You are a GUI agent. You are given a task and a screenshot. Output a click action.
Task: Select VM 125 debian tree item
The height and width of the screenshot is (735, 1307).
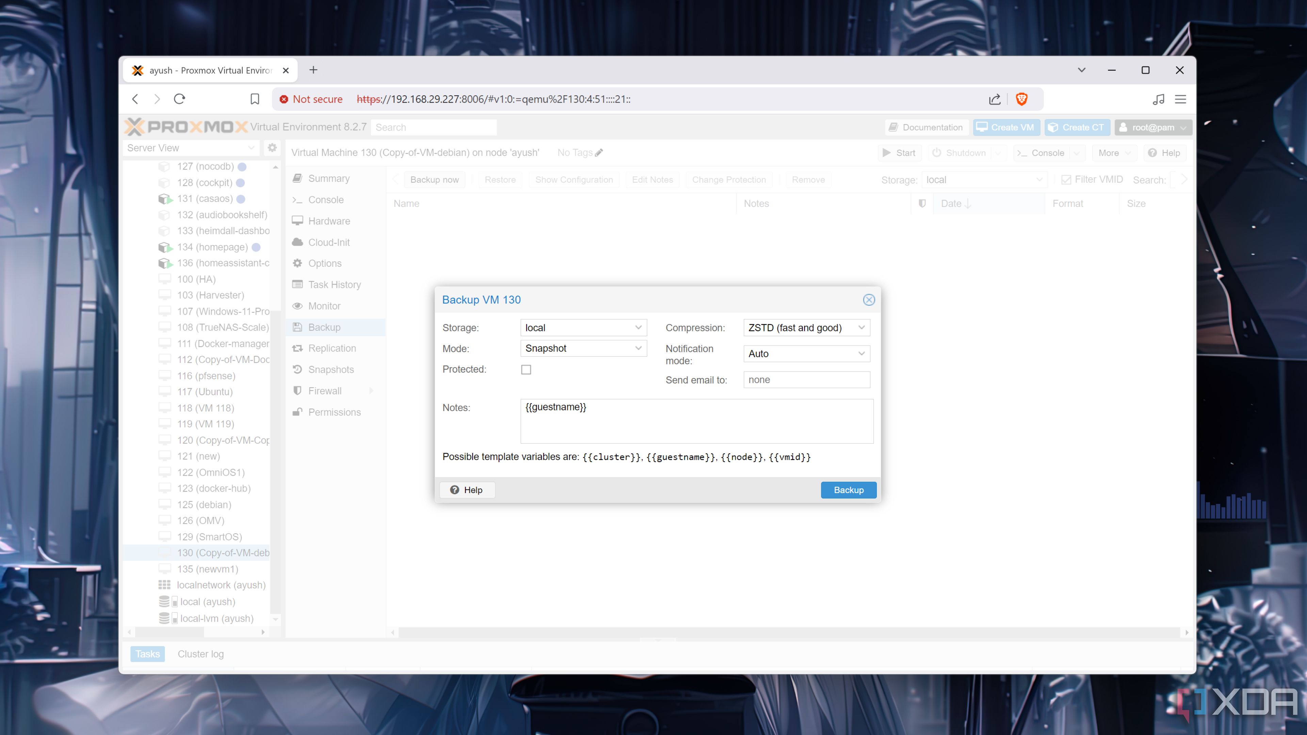click(x=204, y=504)
